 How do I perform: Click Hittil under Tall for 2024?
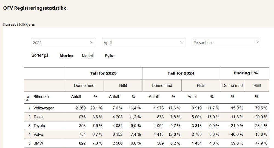(x=201, y=85)
